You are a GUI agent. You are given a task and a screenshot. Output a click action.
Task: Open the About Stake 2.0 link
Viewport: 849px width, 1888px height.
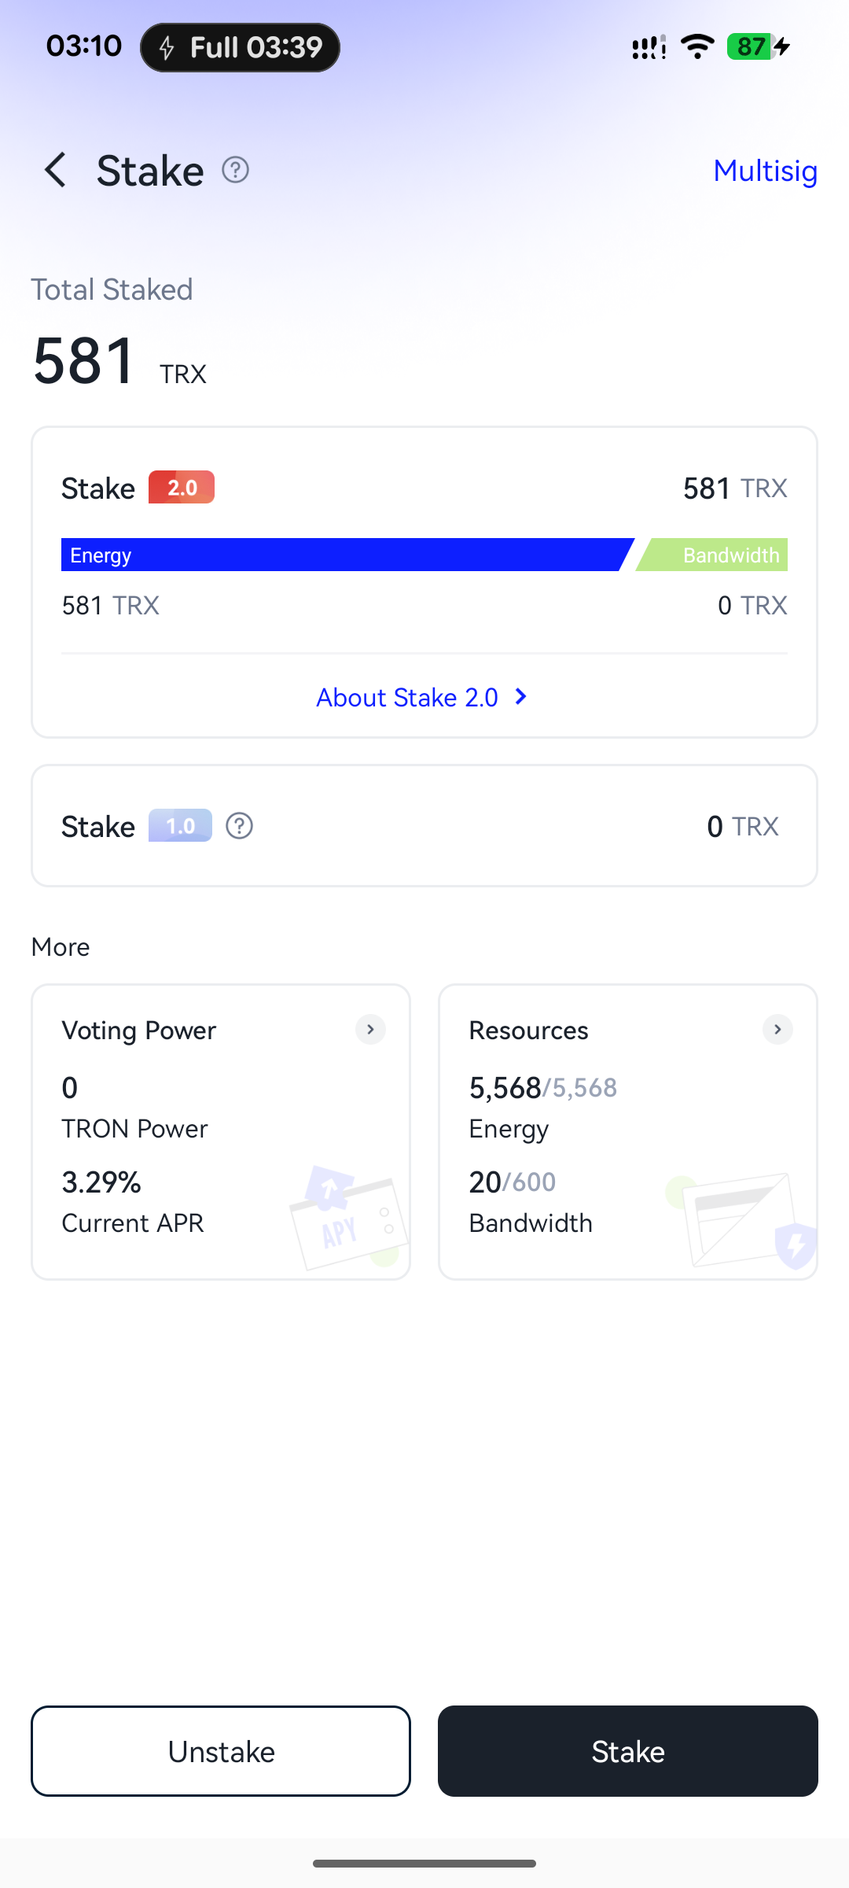tap(407, 698)
